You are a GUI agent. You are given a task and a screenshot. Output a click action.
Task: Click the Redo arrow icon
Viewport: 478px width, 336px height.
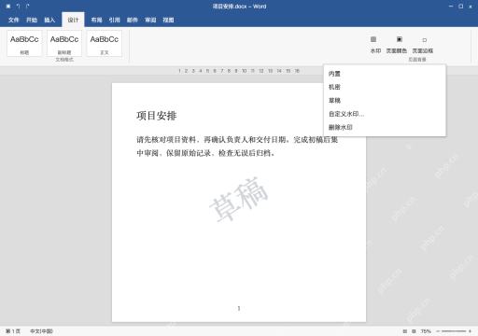[28, 7]
